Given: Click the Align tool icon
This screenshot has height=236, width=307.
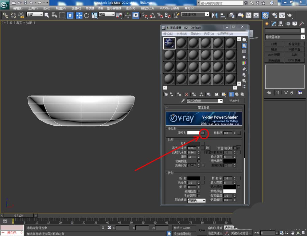Looking at the screenshot, I should pos(222,15).
